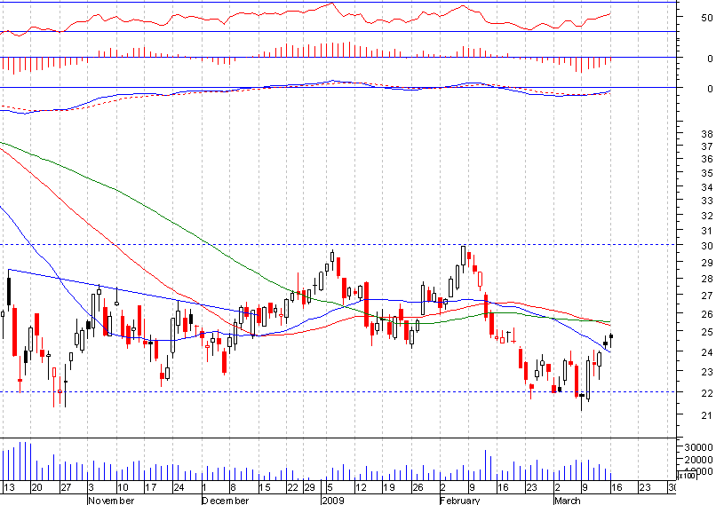716x505 pixels.
Task: Click the price axis label 29
Action: (707, 263)
